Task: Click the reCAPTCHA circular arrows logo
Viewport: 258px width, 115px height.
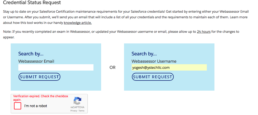Action: pyautogui.click(x=77, y=101)
